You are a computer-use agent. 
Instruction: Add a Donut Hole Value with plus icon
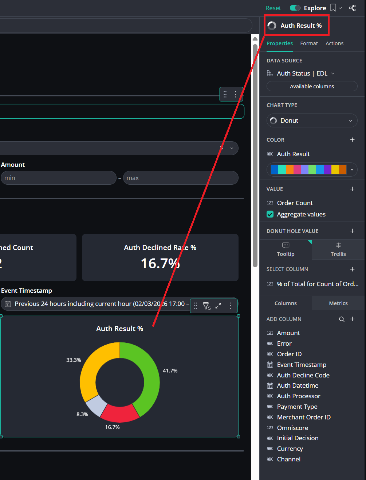352,231
